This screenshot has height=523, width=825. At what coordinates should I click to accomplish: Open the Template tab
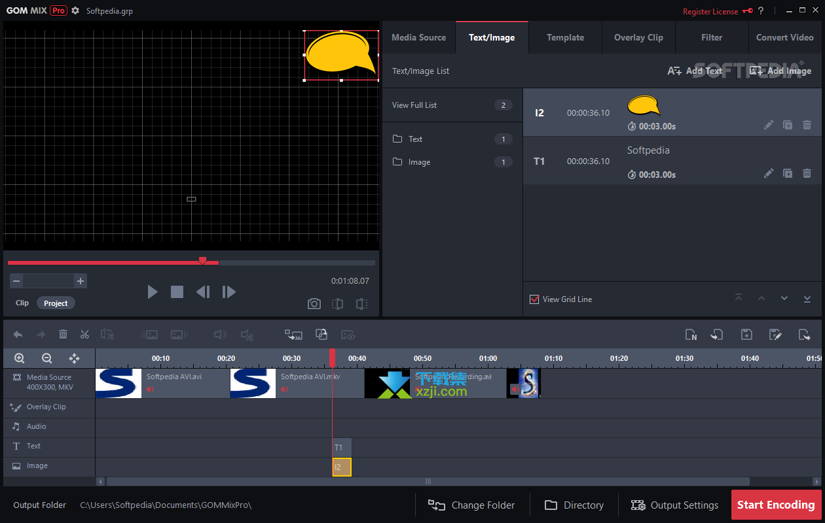[x=565, y=37]
